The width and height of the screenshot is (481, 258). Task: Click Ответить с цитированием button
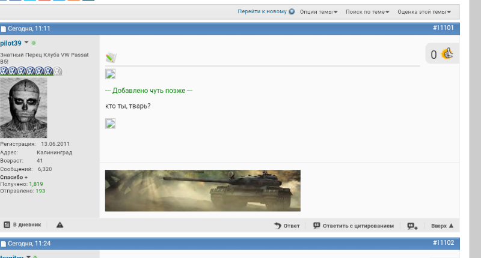click(354, 226)
